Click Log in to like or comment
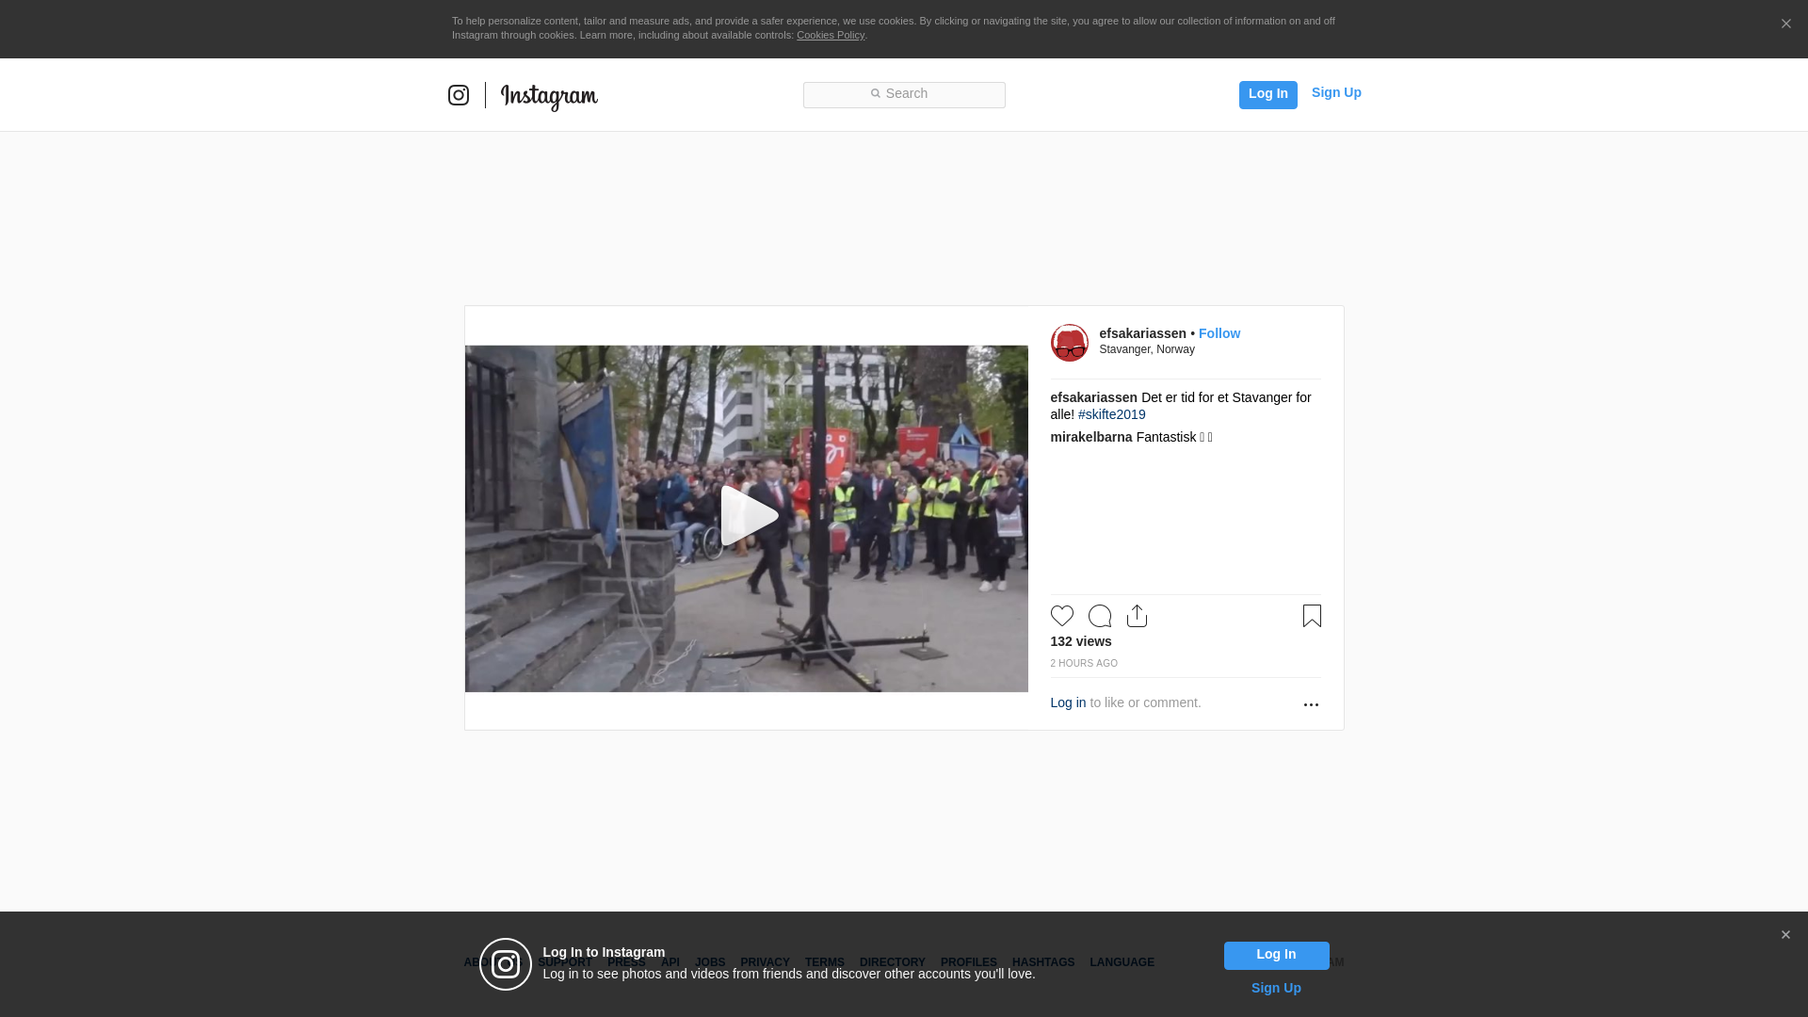The image size is (1808, 1017). click(x=1068, y=702)
